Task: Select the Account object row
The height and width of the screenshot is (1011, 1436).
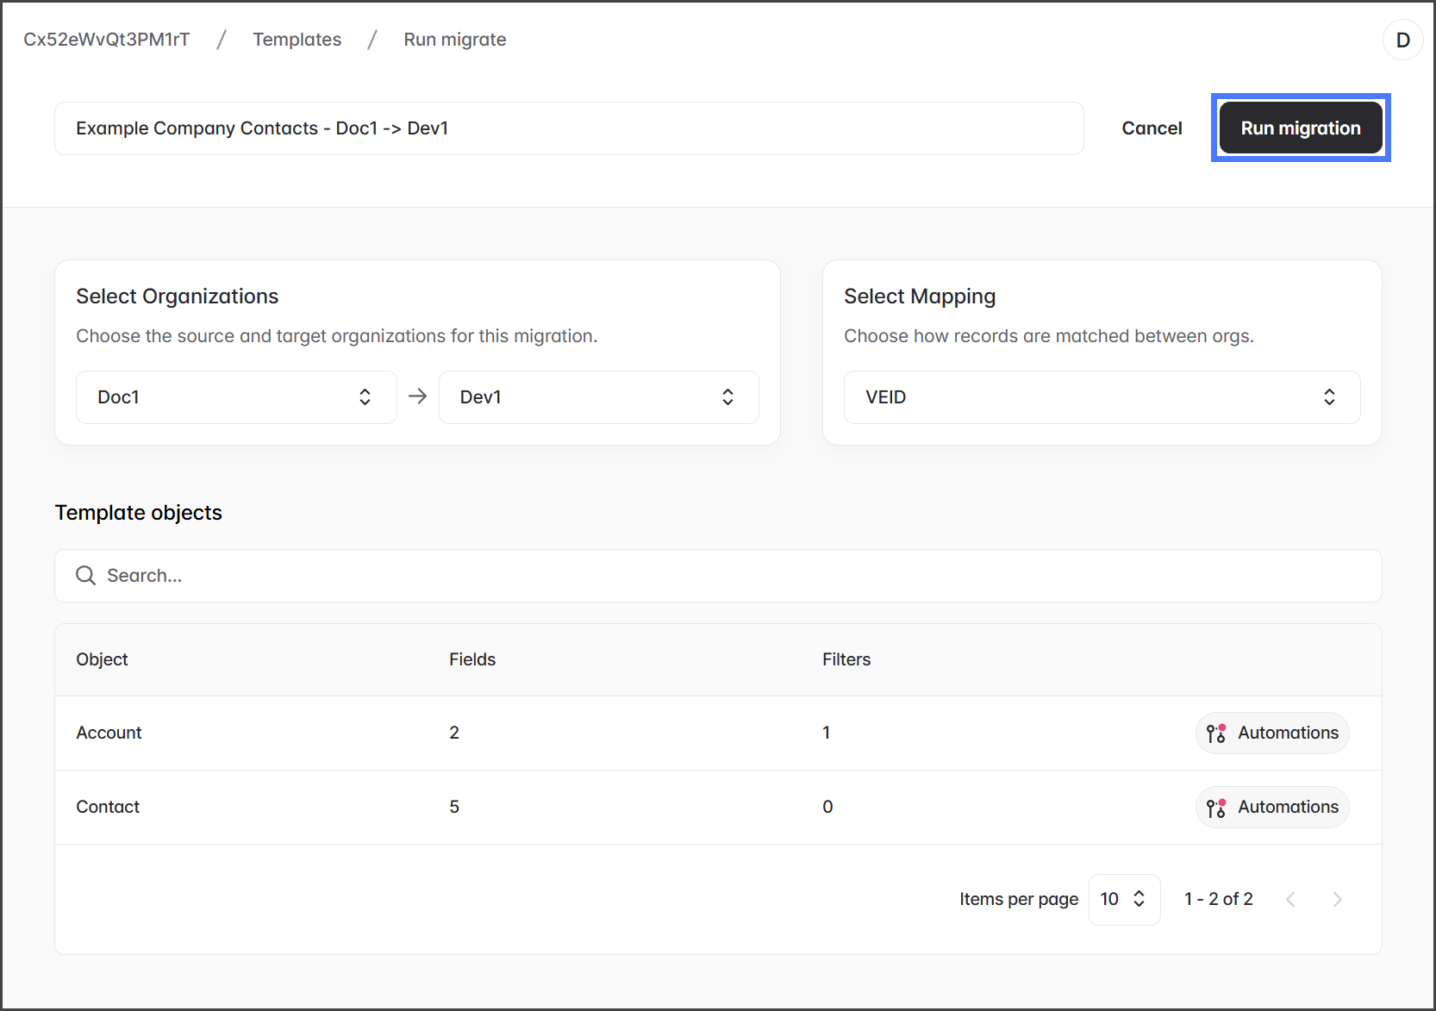Action: [109, 733]
